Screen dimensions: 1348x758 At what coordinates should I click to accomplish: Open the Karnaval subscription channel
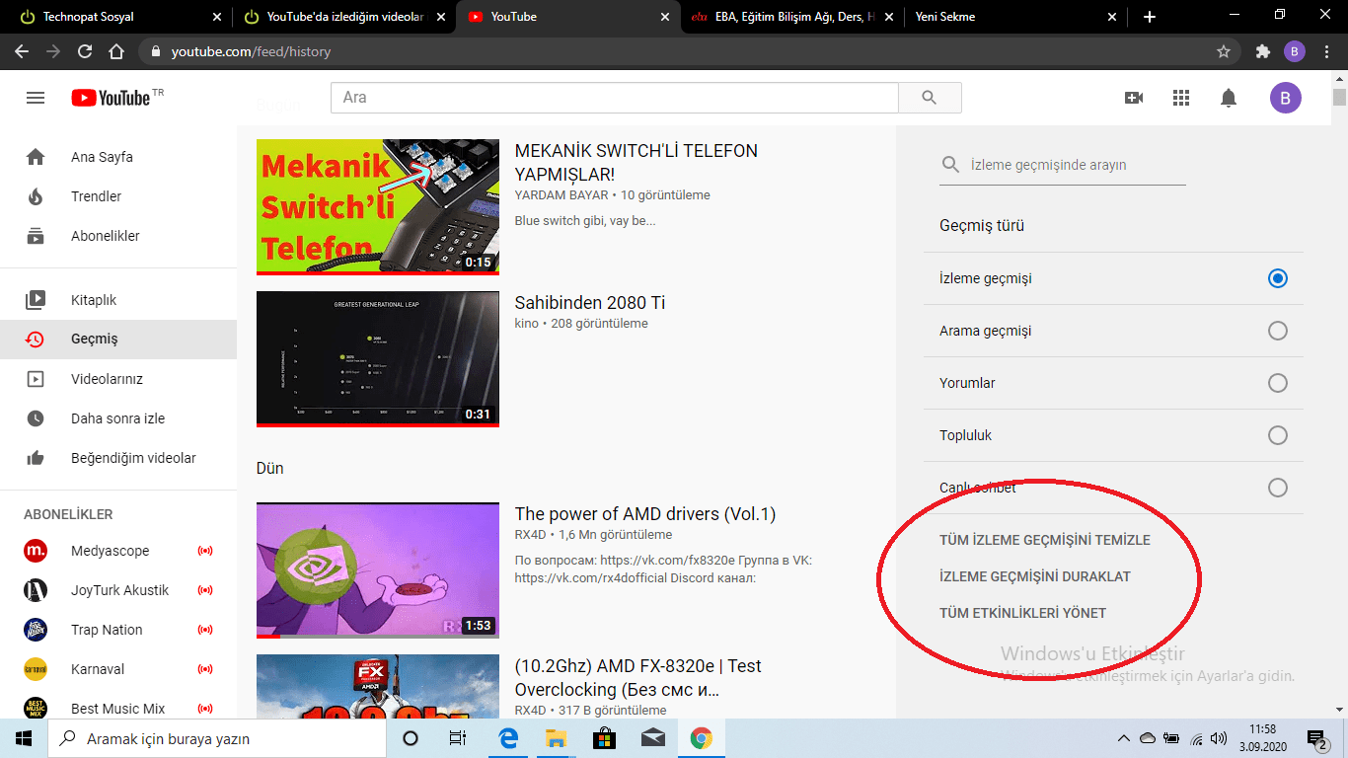(x=118, y=669)
